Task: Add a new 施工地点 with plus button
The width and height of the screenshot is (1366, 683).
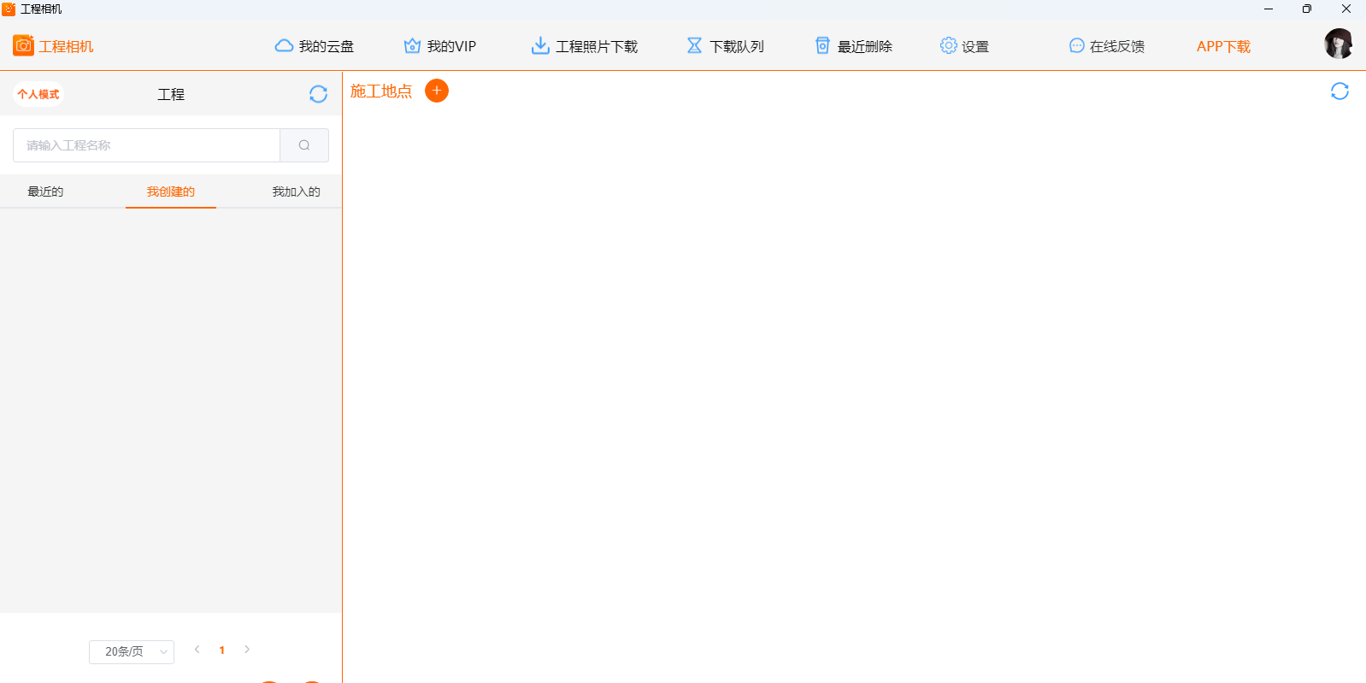Action: (437, 91)
